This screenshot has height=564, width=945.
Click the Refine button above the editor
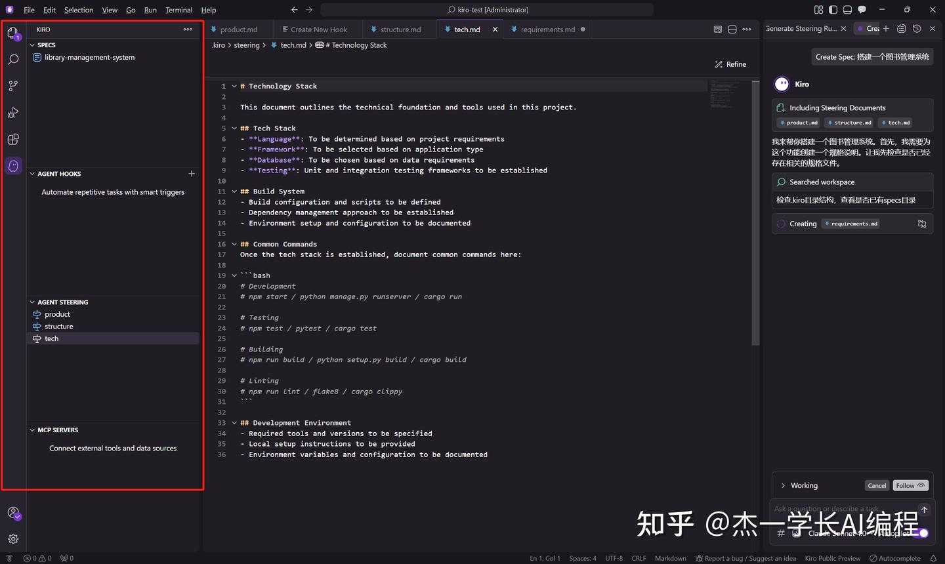tap(730, 64)
